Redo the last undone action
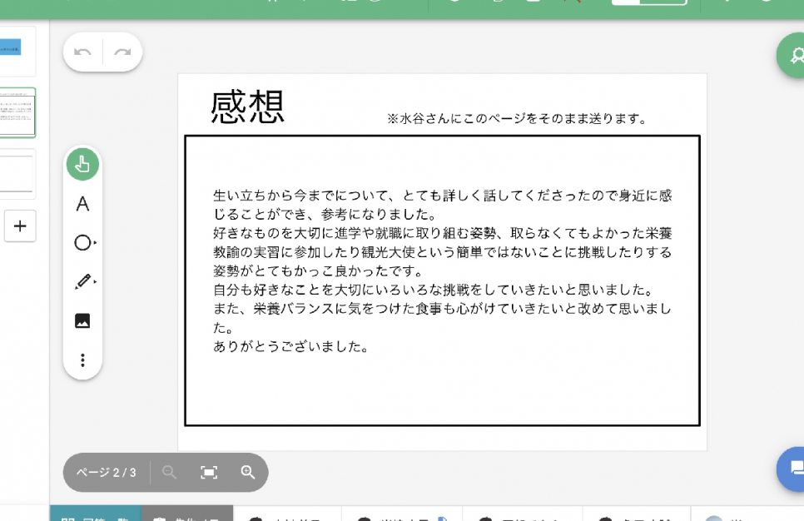Image resolution: width=804 pixels, height=521 pixels. point(122,52)
